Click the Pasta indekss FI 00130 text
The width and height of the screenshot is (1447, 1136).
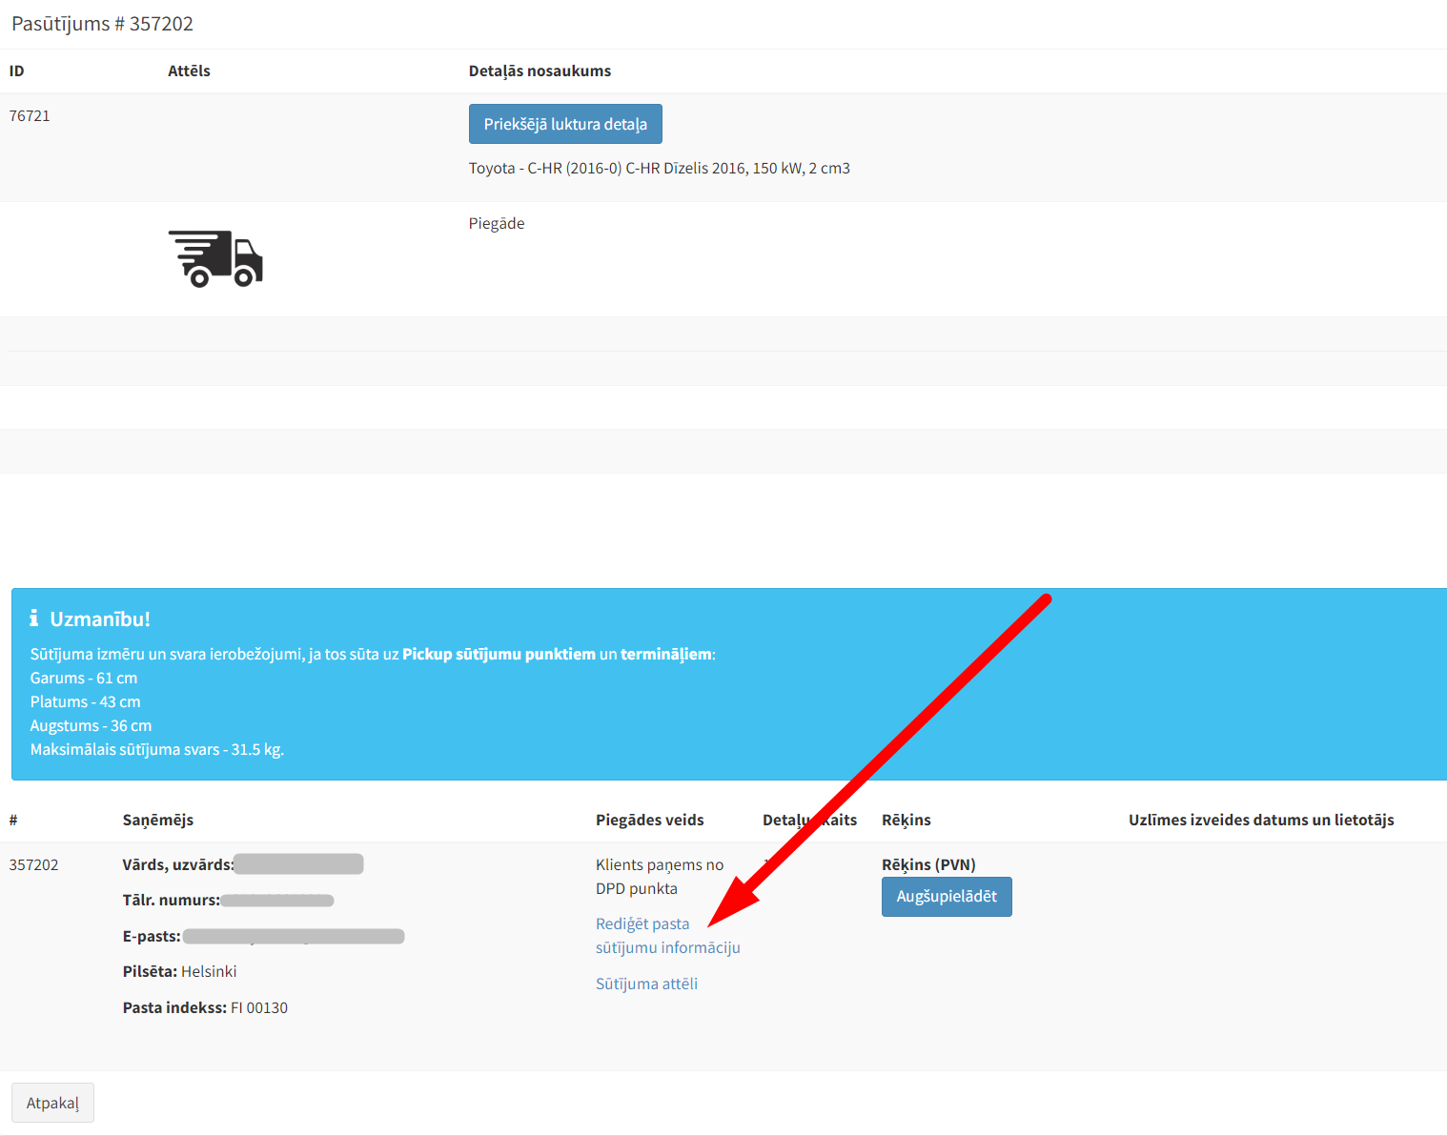[x=205, y=1007]
